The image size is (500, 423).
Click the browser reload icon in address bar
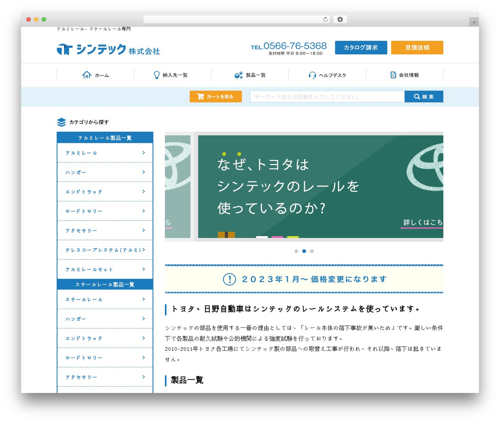[x=325, y=20]
